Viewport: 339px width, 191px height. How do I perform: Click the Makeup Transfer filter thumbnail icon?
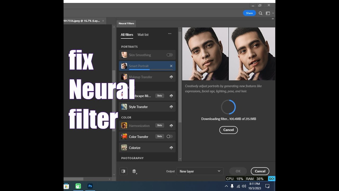pyautogui.click(x=124, y=77)
